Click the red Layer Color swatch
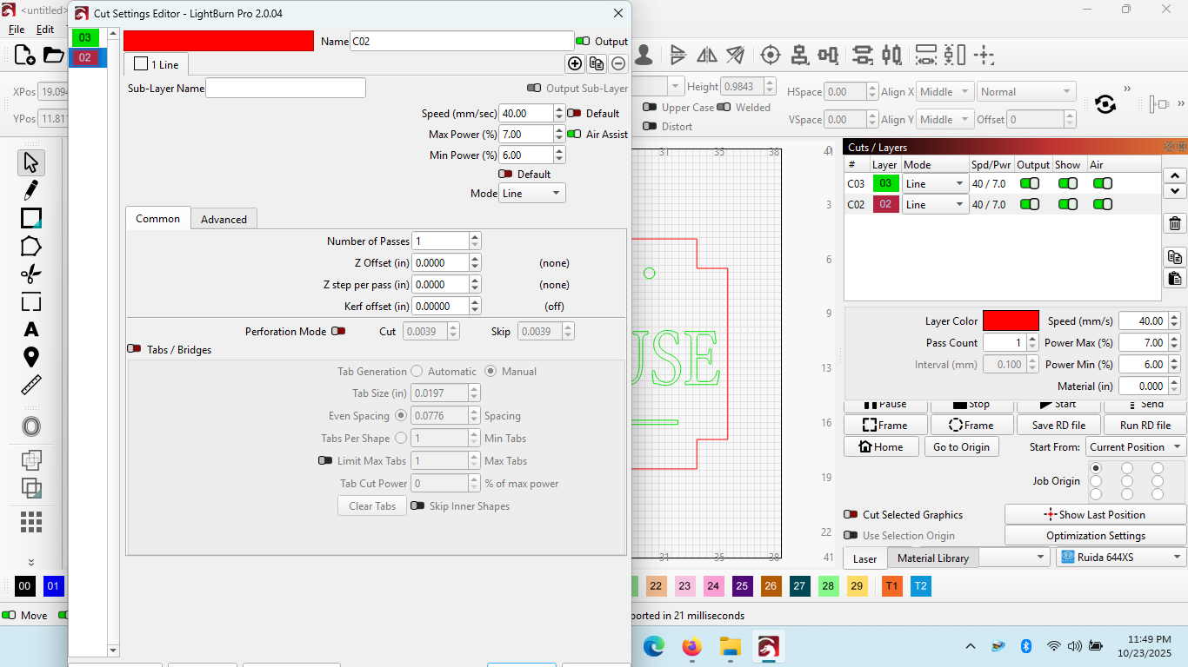 click(x=1011, y=321)
